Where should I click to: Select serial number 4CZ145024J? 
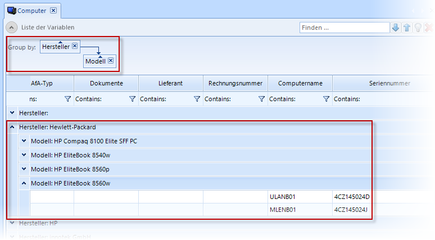tap(351, 210)
